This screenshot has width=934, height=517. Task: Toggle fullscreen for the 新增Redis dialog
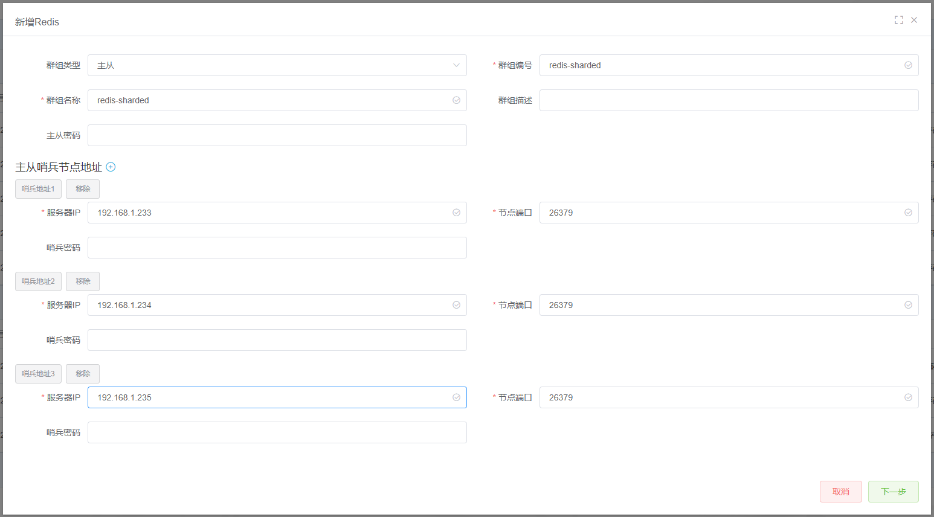click(899, 20)
